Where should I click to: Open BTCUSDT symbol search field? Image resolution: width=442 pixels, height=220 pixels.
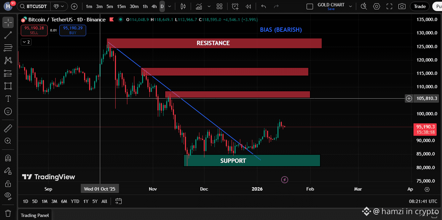tap(34, 6)
